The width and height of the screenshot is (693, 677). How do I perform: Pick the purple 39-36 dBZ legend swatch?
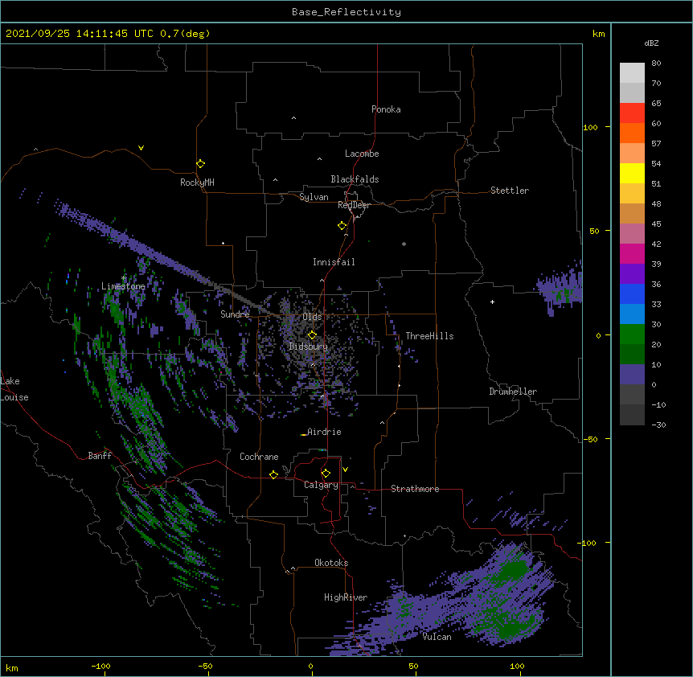[x=632, y=274]
